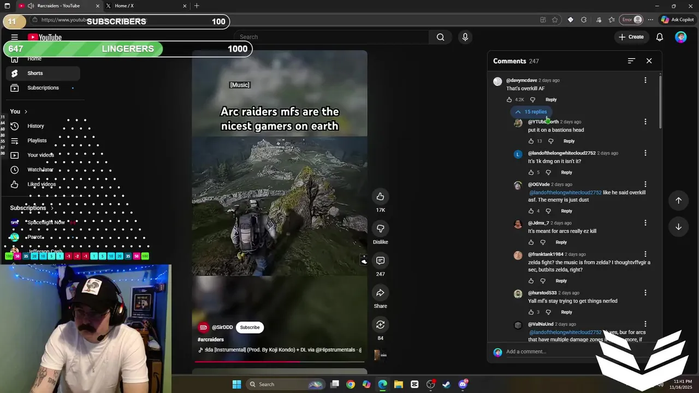Start voice search with the microphone
Viewport: 699px width, 393px height.
click(x=465, y=37)
